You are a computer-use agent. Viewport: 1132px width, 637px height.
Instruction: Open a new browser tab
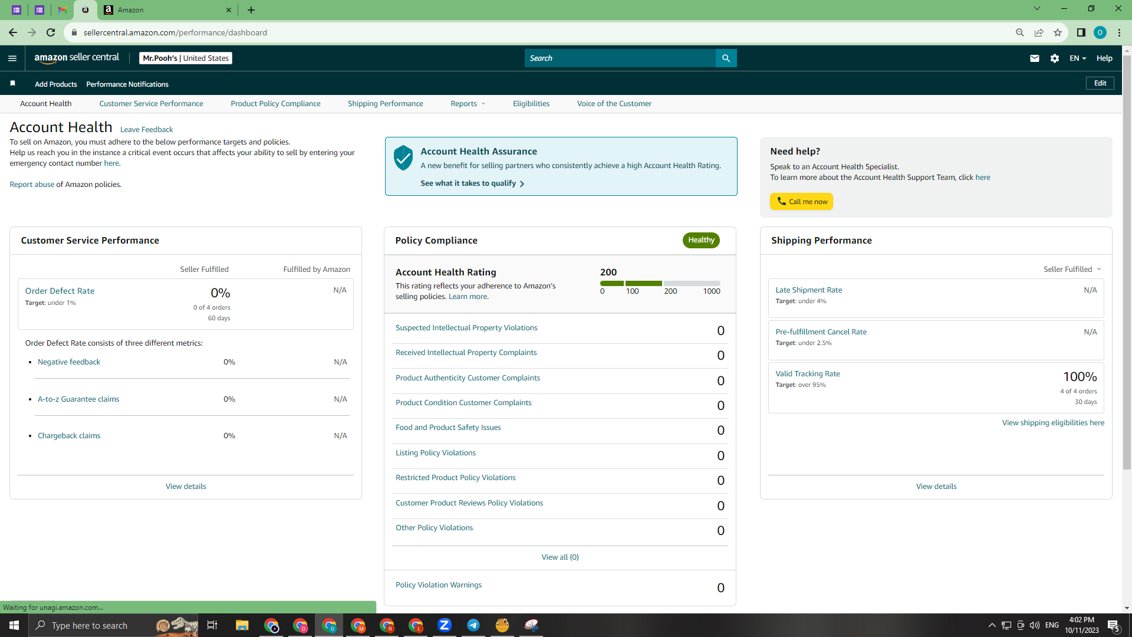click(251, 9)
